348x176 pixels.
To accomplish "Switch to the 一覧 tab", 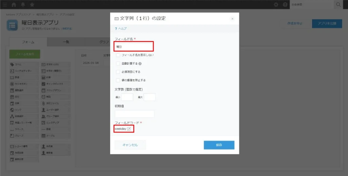I will pos(66,42).
